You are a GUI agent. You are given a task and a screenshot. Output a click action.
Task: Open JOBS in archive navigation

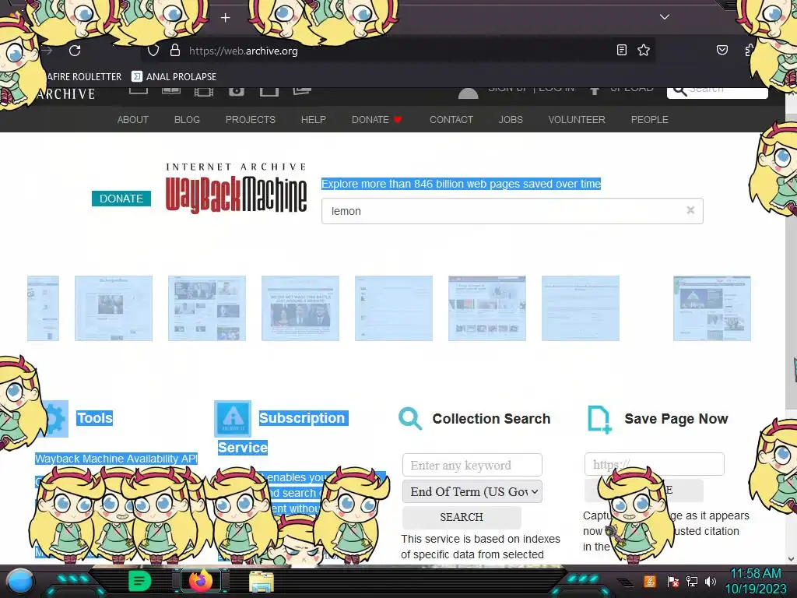511,119
